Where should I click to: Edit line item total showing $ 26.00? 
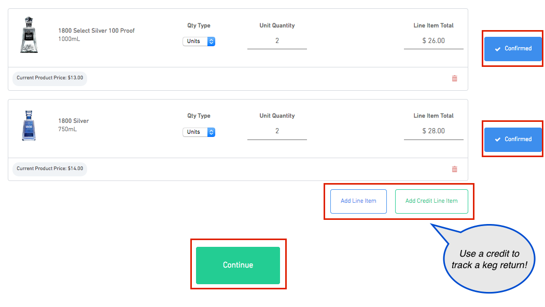tap(434, 41)
